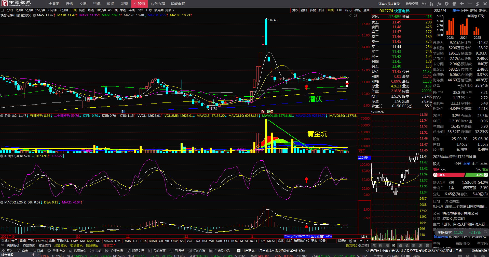Close the 综合选股 panel
The width and height of the screenshot is (489, 257).
pos(38,255)
